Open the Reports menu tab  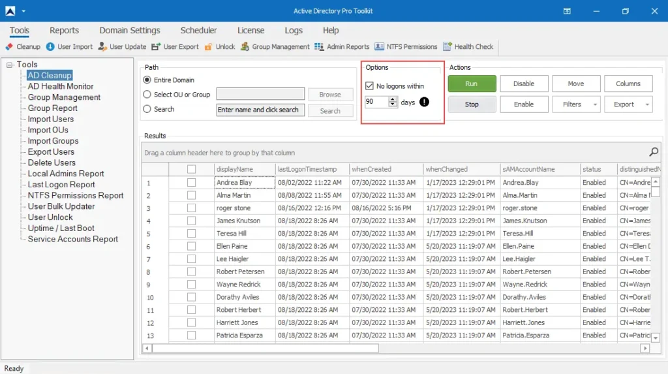tap(65, 30)
